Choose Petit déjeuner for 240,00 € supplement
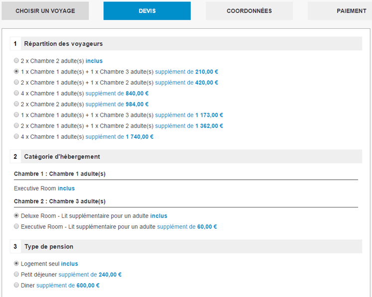The width and height of the screenshot is (372, 297). coord(16,274)
